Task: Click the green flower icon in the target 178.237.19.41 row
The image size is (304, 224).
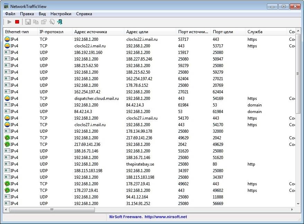Action: point(7,184)
